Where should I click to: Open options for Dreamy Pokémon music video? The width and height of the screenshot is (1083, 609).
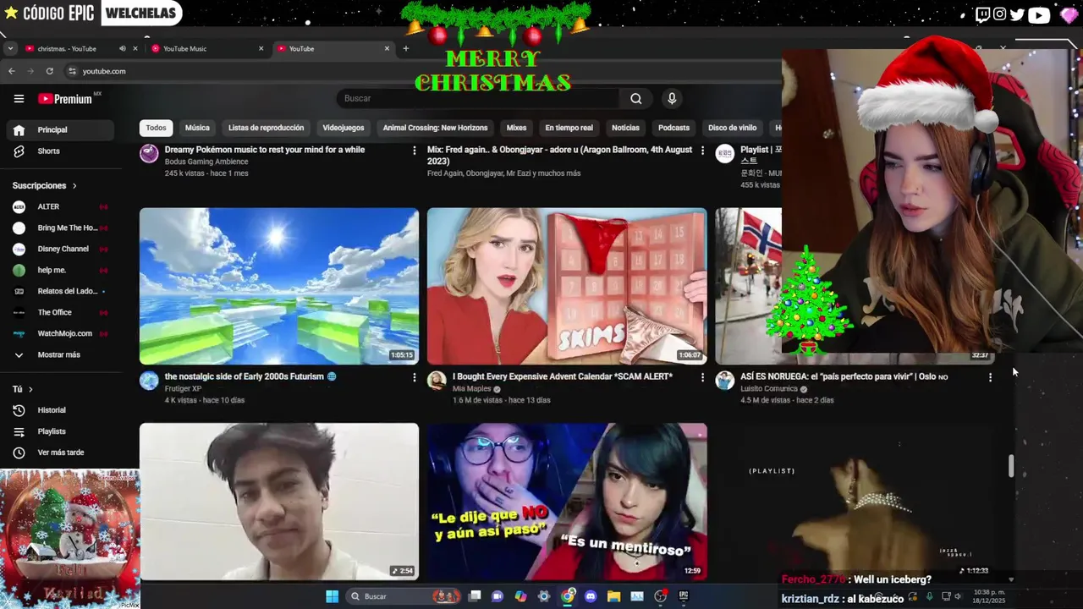pyautogui.click(x=414, y=151)
